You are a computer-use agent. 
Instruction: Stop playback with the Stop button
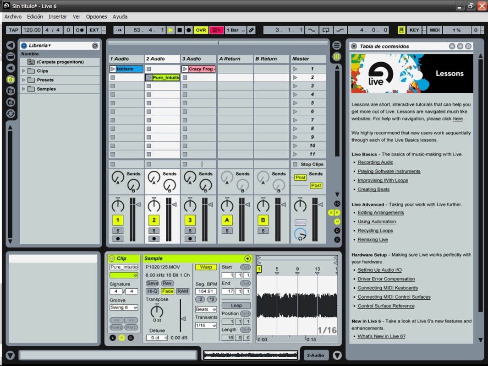(180, 30)
